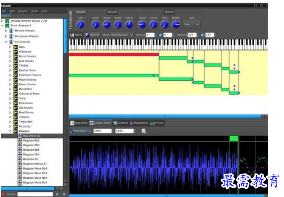The width and height of the screenshot is (284, 197).
Task: Click the red clear search icon
Action: coord(3,194)
